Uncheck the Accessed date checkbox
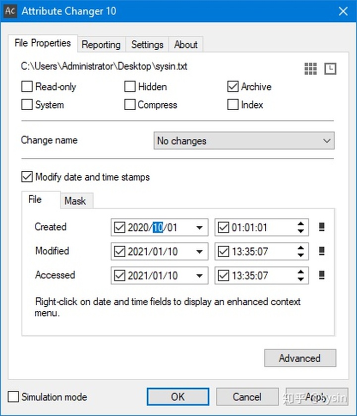The height and width of the screenshot is (416, 357). tap(119, 276)
